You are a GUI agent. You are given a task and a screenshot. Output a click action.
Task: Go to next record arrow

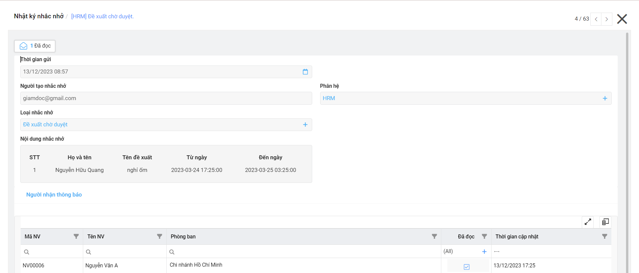point(607,19)
